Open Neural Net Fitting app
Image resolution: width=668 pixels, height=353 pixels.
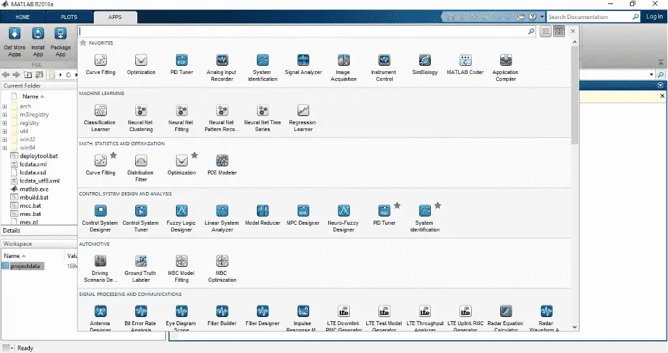[x=181, y=118]
